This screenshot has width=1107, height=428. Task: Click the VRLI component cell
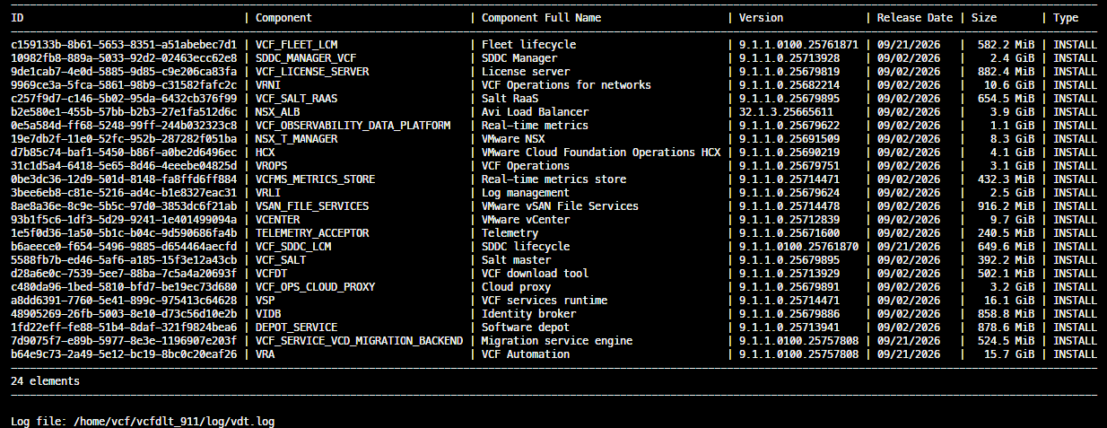coord(268,193)
